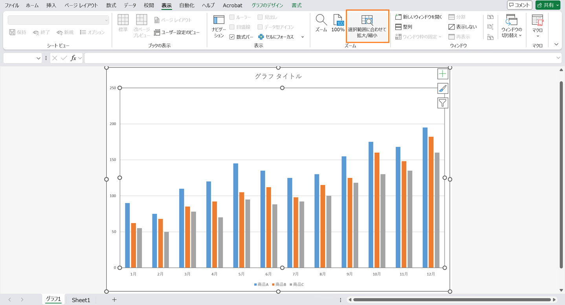
Task: Select the Sheet1 sheet tab
Action: click(x=81, y=300)
